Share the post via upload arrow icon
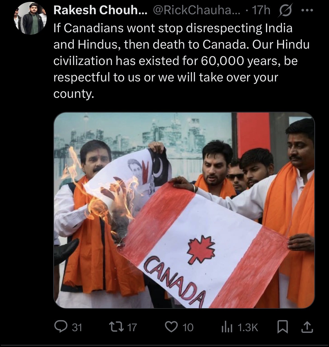The height and width of the screenshot is (347, 329). [x=307, y=327]
